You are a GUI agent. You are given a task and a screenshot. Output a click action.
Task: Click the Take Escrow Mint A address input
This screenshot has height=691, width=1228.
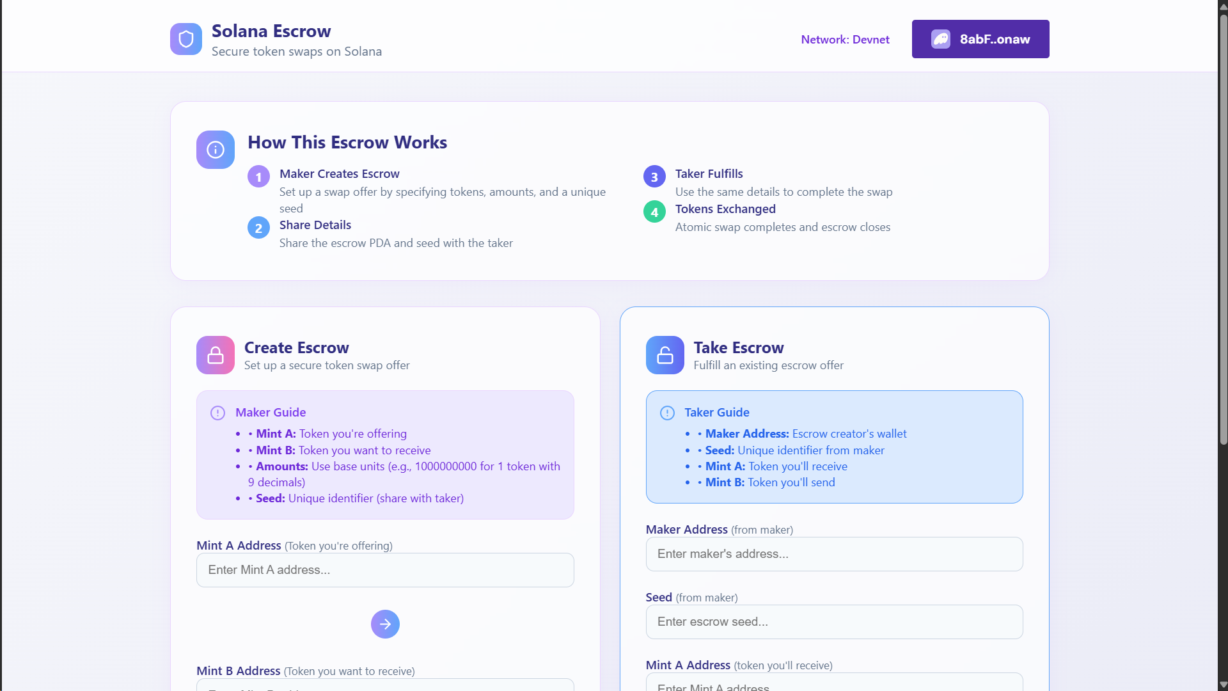(x=834, y=682)
